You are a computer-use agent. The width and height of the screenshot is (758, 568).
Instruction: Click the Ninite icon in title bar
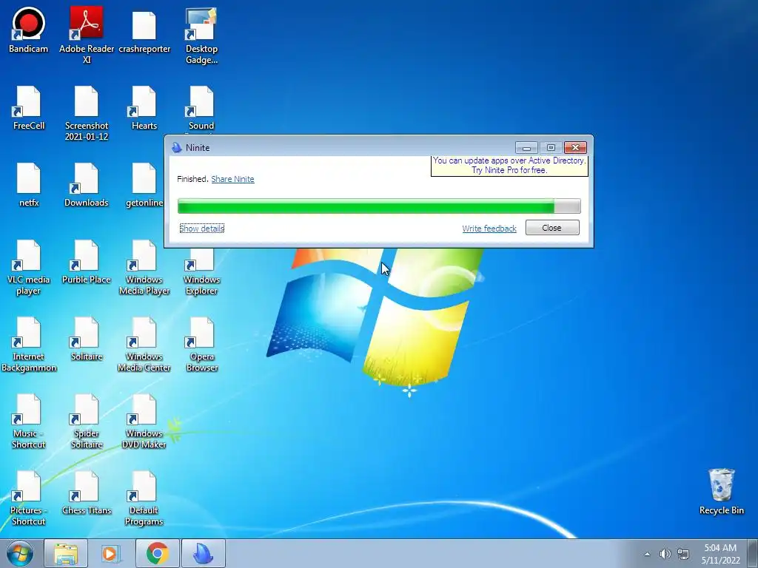[x=176, y=148]
